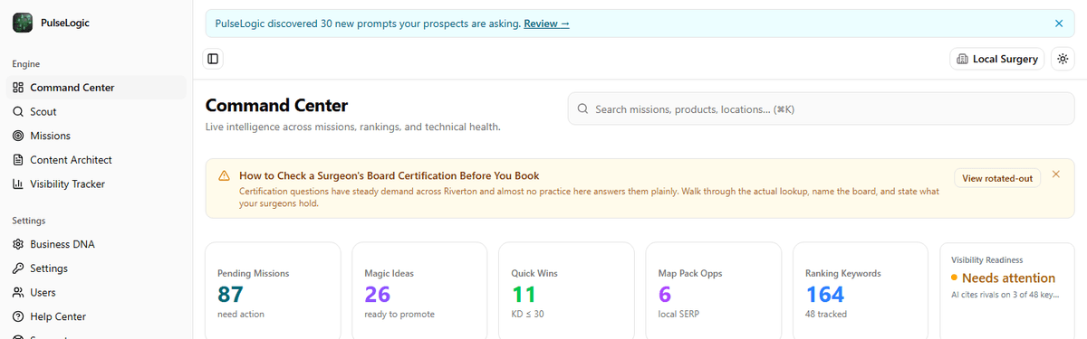This screenshot has width=1087, height=339.
Task: Select the Business DNA gear icon
Action: 18,244
